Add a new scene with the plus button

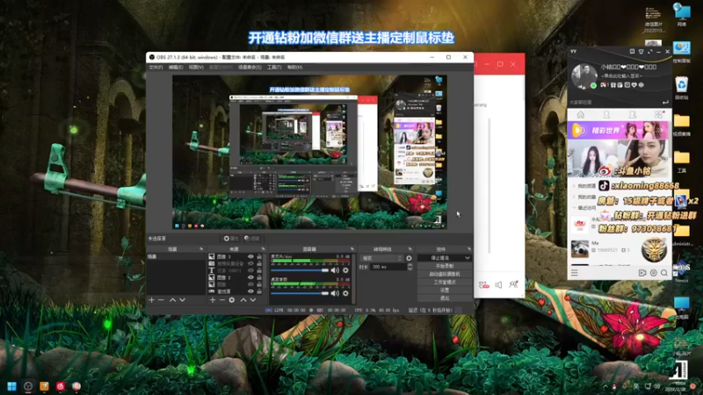tap(151, 299)
